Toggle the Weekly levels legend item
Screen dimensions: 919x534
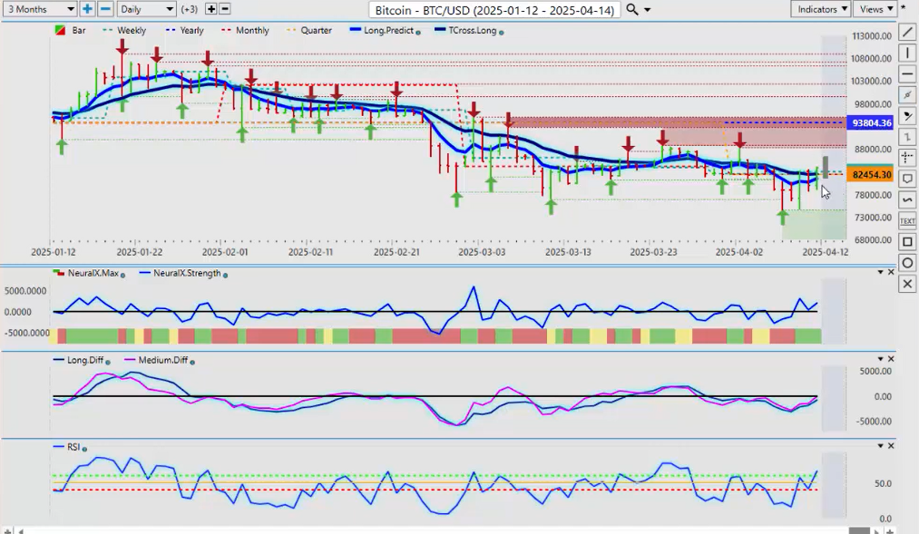pos(131,31)
